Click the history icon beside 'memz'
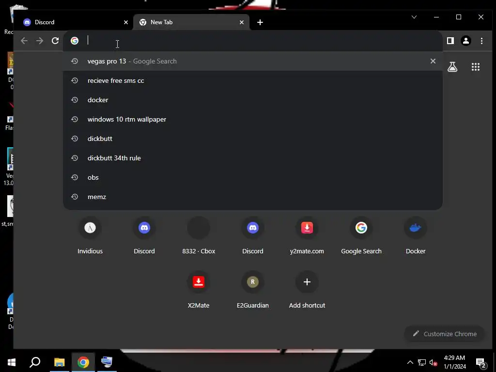496x372 pixels. pyautogui.click(x=75, y=197)
